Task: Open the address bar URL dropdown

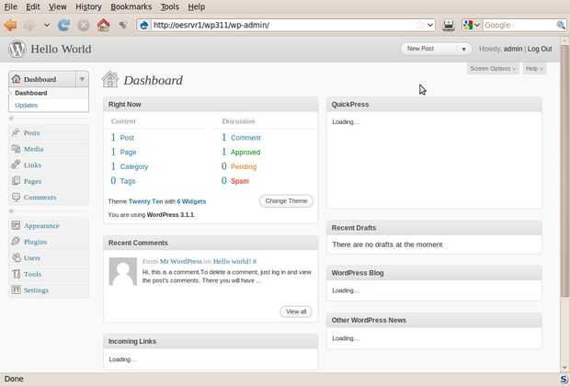Action: (430, 25)
